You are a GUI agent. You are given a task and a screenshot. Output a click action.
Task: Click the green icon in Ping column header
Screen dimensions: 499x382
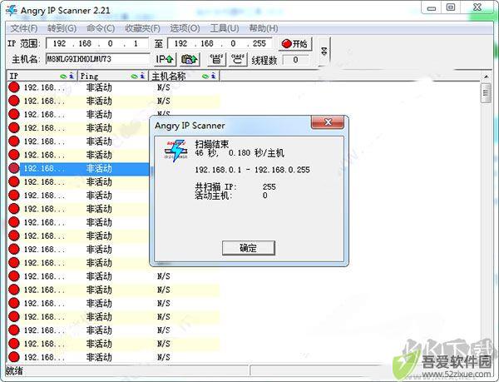coord(134,76)
